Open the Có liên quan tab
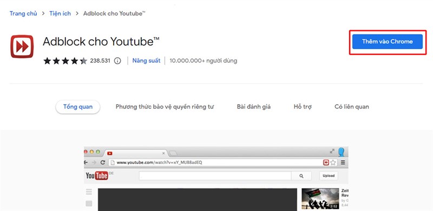The image size is (433, 211). coord(351,107)
